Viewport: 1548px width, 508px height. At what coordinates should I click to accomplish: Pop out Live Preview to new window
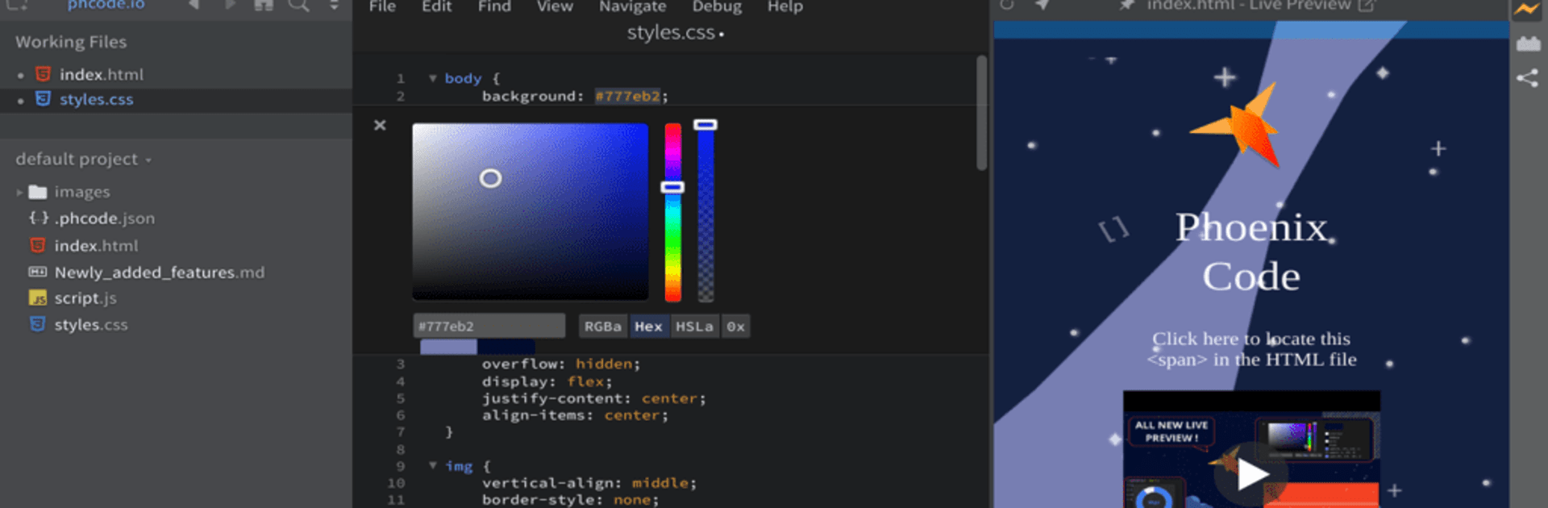pyautogui.click(x=1366, y=5)
